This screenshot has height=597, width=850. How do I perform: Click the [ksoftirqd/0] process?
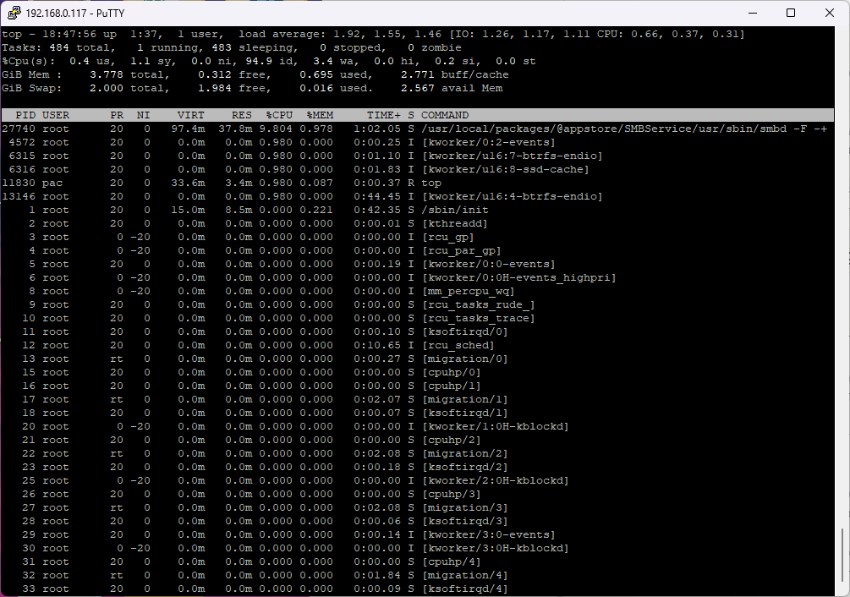tap(464, 331)
